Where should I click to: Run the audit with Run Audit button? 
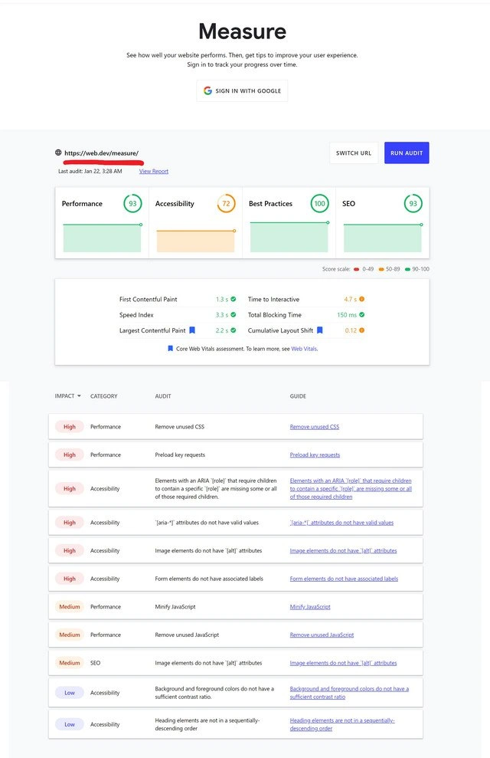(x=407, y=153)
